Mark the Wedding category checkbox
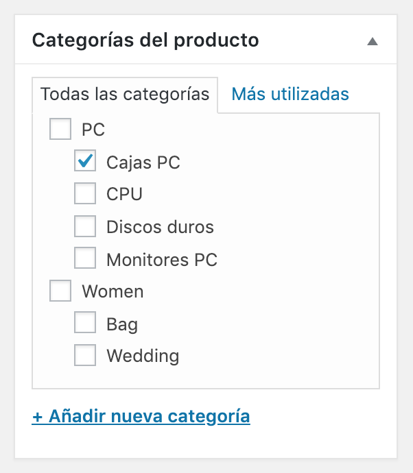The width and height of the screenshot is (413, 473). [85, 356]
